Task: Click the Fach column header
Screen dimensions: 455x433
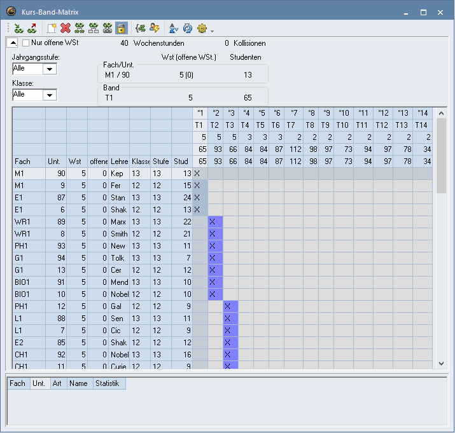Action: (x=29, y=162)
